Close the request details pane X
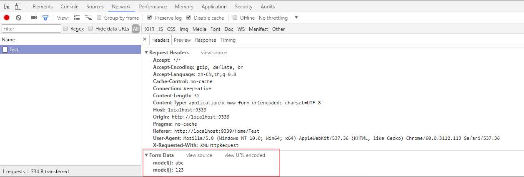The image size is (524, 177). point(145,39)
